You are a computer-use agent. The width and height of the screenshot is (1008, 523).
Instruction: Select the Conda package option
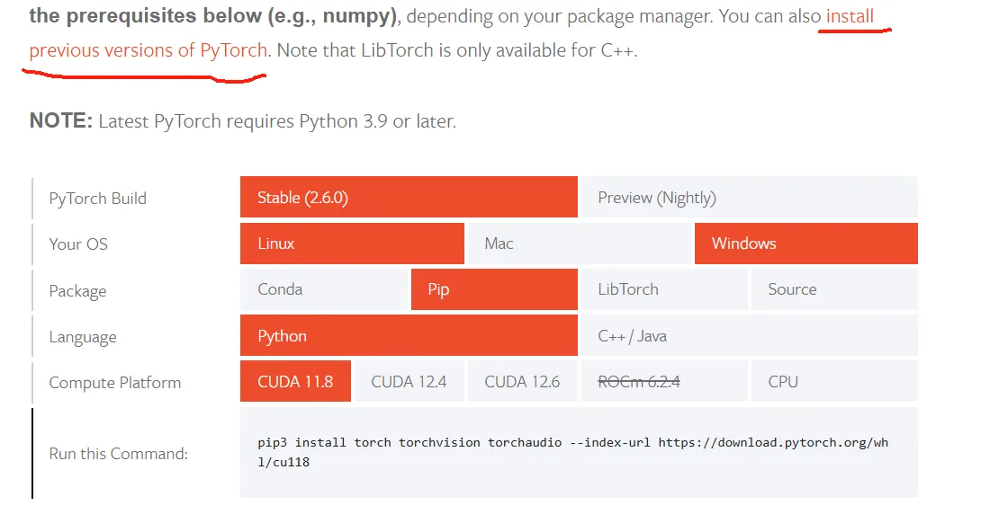click(323, 289)
